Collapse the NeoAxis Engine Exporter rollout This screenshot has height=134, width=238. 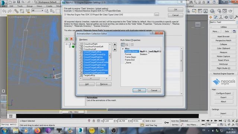tap(223, 74)
